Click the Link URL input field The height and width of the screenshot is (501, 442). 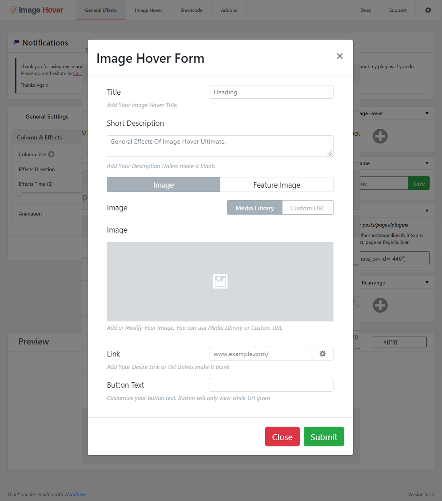pos(260,354)
